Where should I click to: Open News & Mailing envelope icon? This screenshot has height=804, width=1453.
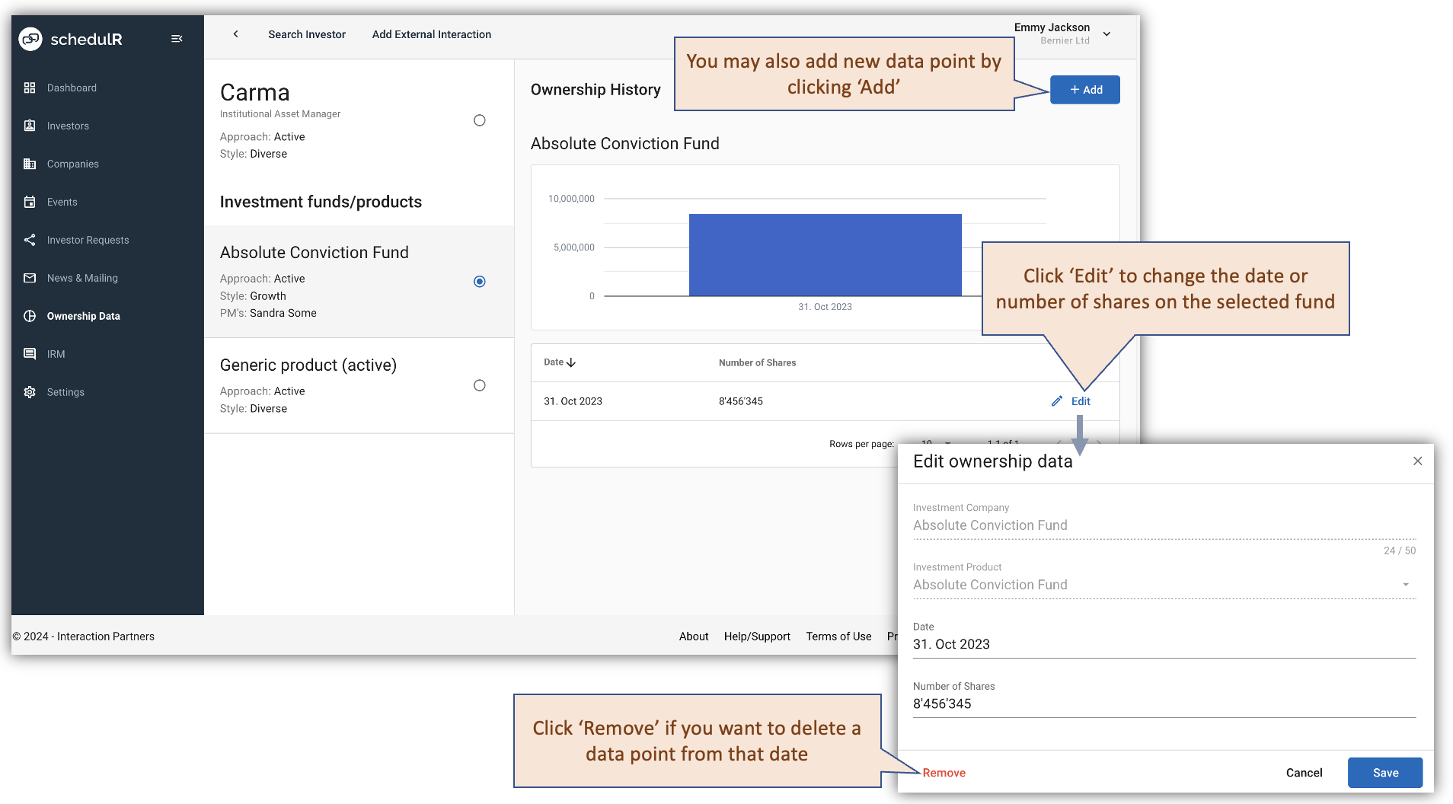(30, 278)
